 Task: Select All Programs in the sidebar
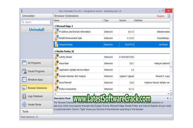[x=37, y=63]
